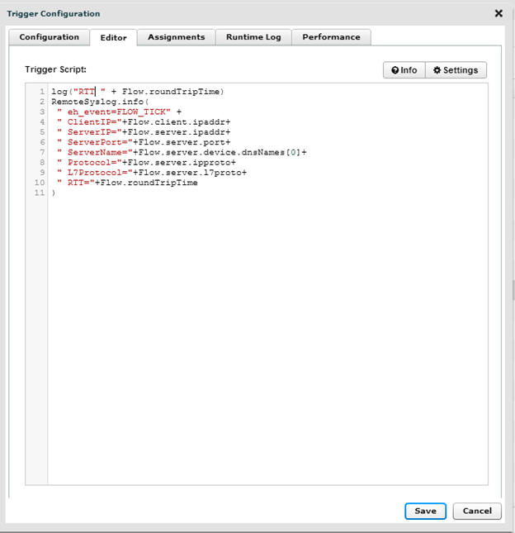515x533 pixels.
Task: Select the Editor tab
Action: (x=114, y=37)
